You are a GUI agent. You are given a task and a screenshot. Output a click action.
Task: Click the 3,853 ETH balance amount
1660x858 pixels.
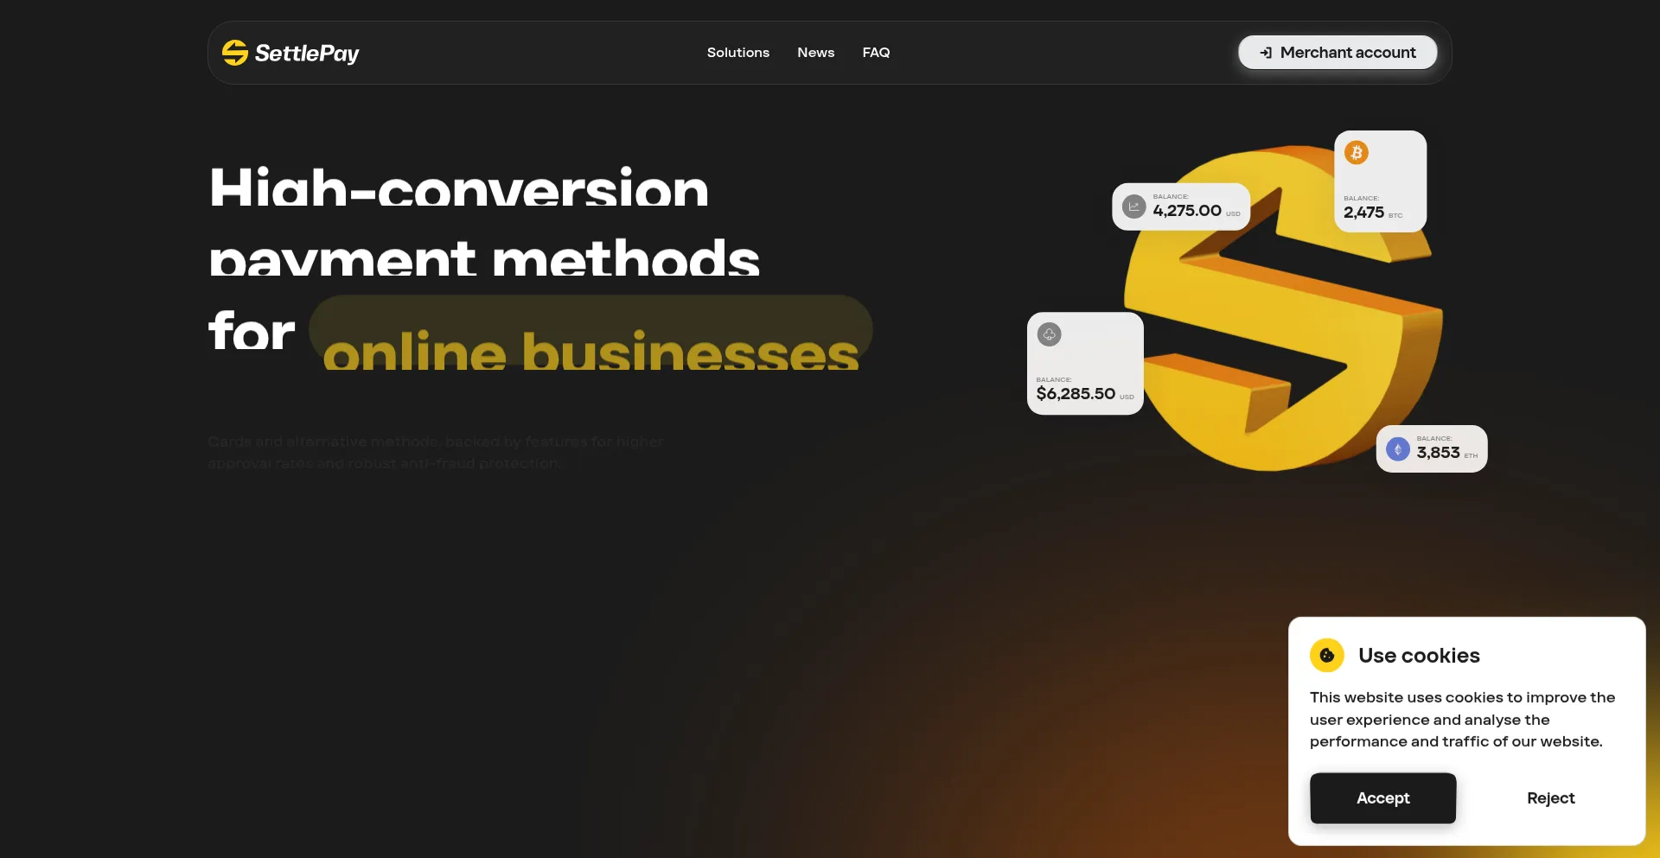click(1438, 453)
